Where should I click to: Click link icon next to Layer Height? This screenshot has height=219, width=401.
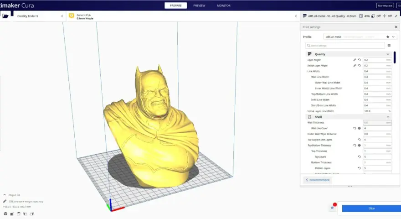(x=355, y=60)
